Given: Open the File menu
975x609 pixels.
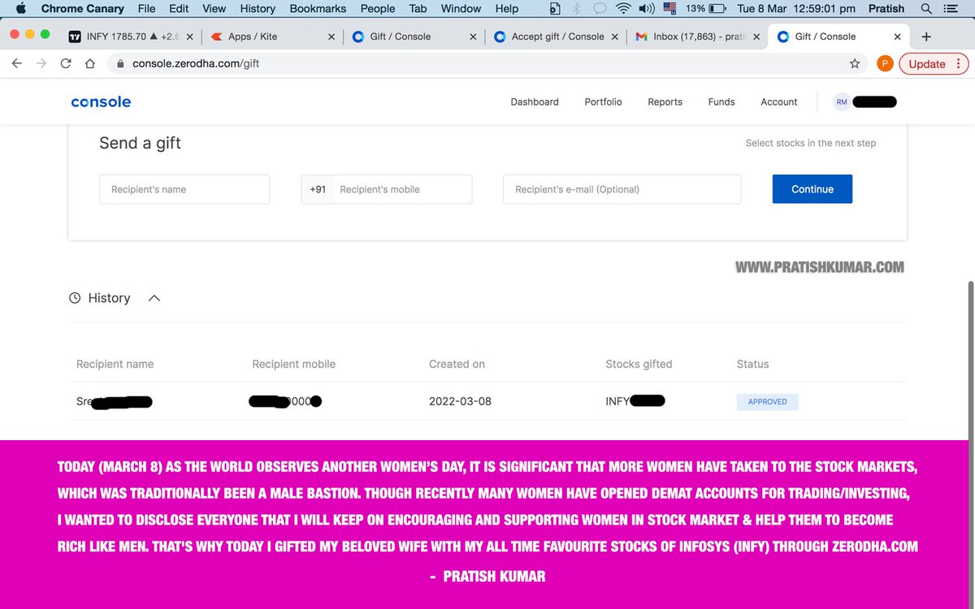Looking at the screenshot, I should [146, 8].
